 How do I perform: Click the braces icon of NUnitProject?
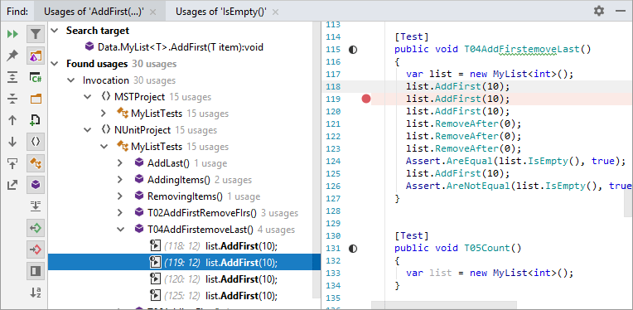tap(106, 130)
